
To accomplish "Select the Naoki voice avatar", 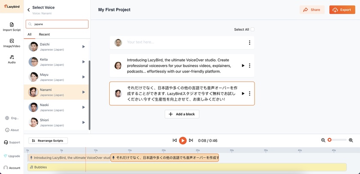I will click(33, 107).
